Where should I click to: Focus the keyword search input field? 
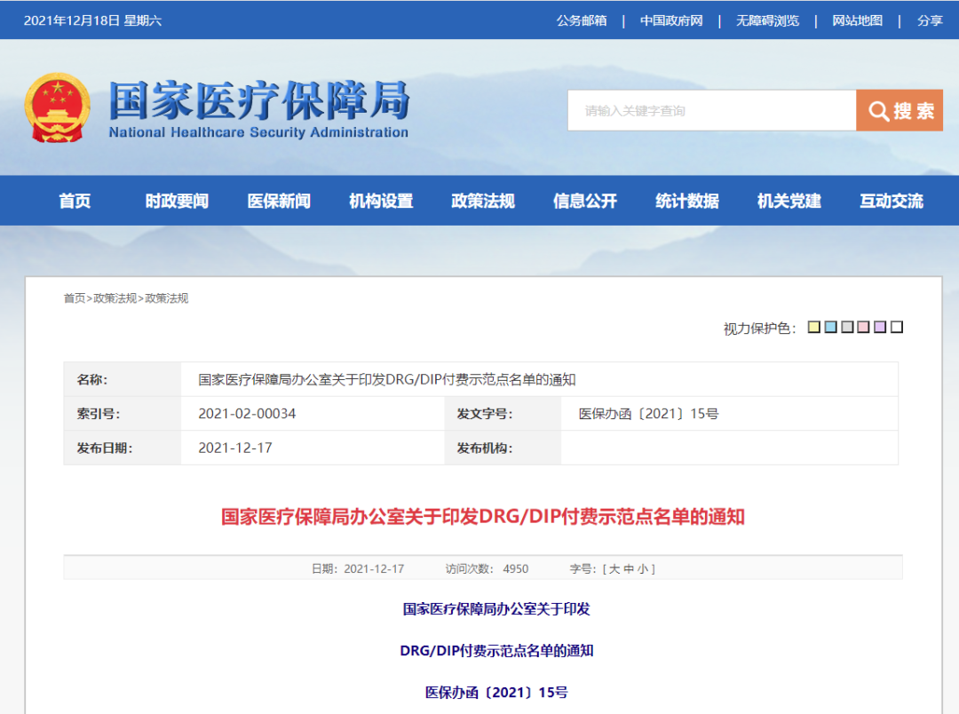711,110
